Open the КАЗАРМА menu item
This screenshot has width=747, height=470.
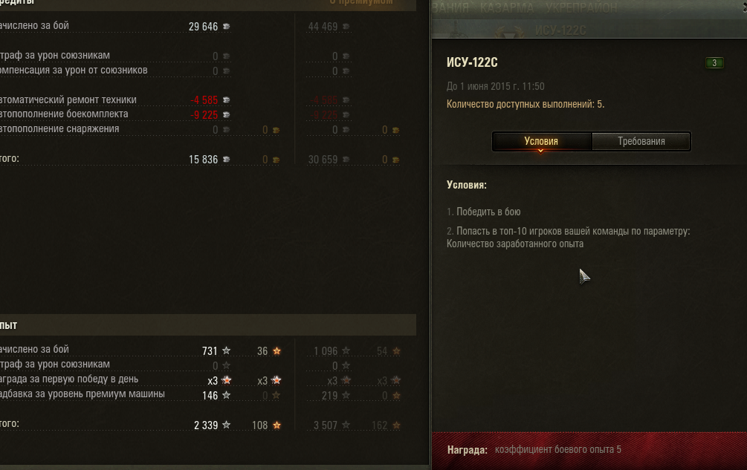[x=506, y=8]
